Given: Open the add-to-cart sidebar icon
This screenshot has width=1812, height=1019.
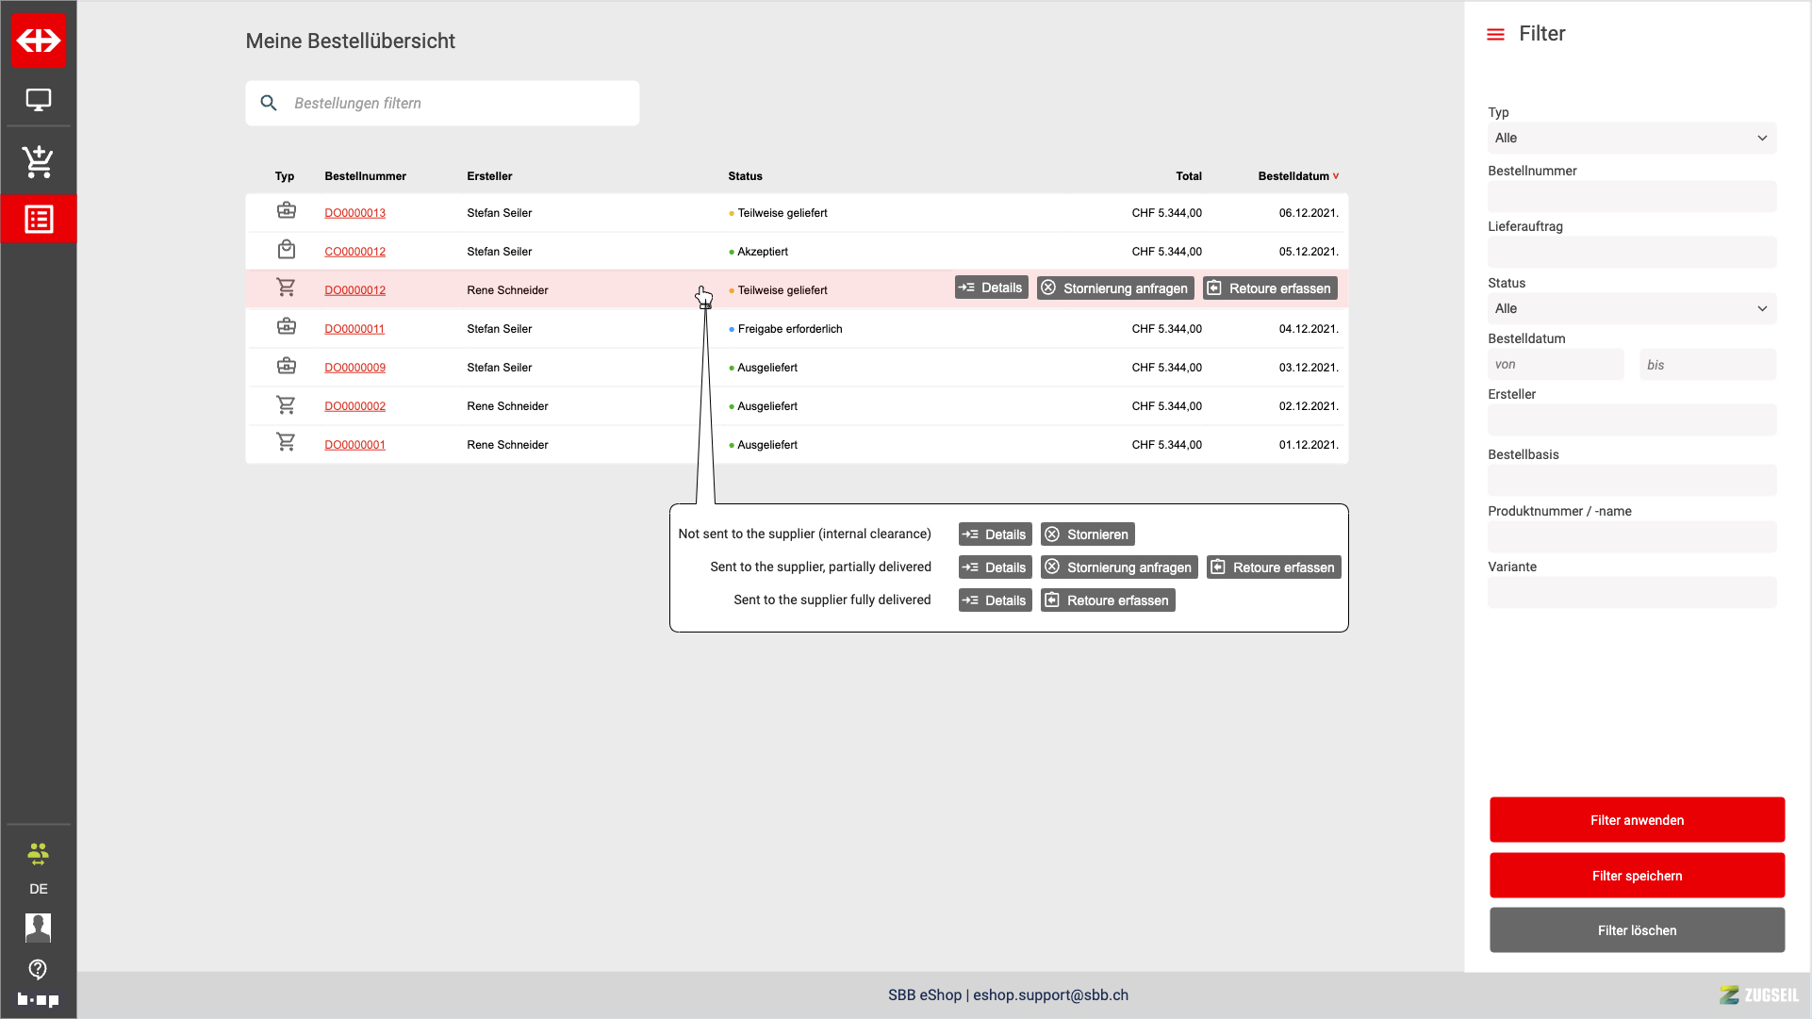Looking at the screenshot, I should tap(39, 161).
